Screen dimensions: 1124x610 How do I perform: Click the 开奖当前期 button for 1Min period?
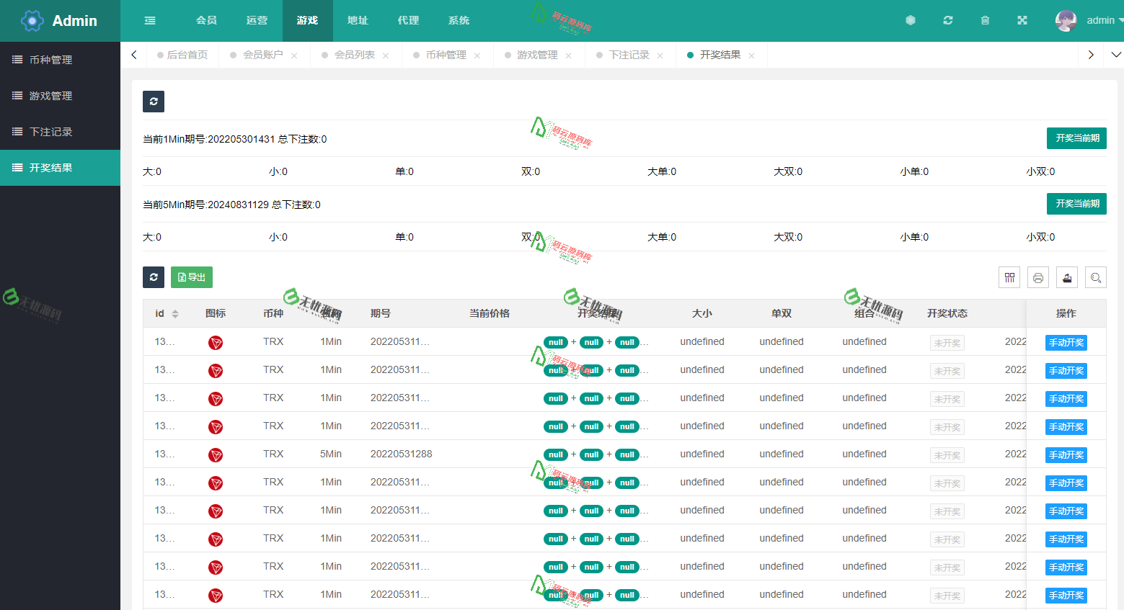[x=1076, y=138]
